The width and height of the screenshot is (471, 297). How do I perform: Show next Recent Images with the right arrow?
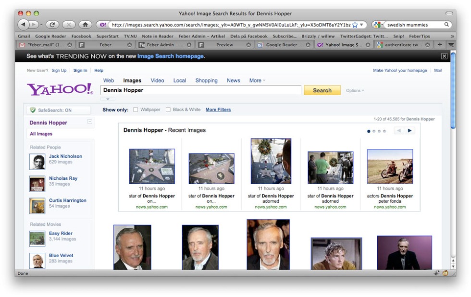[x=409, y=130]
